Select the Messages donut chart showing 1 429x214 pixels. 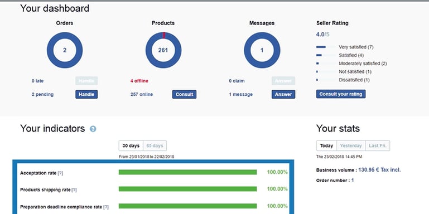point(262,50)
